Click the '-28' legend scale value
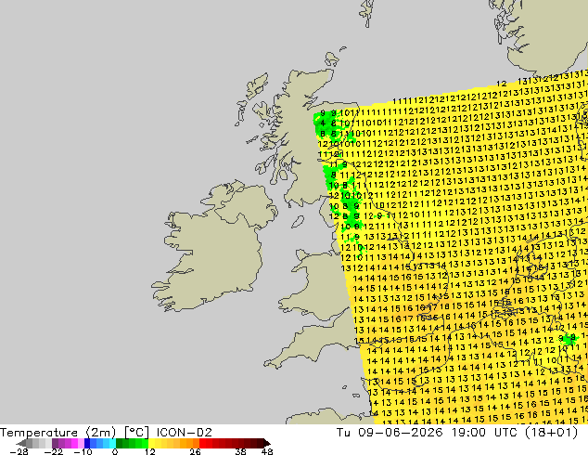The image size is (588, 455). coord(19,451)
